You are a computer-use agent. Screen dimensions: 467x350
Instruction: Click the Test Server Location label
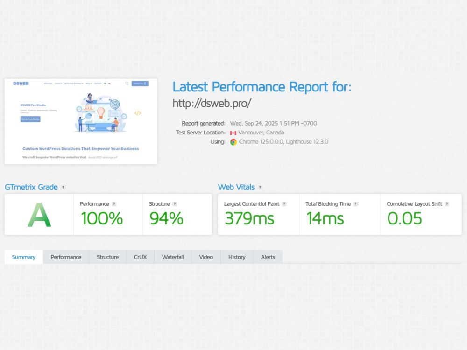point(200,133)
